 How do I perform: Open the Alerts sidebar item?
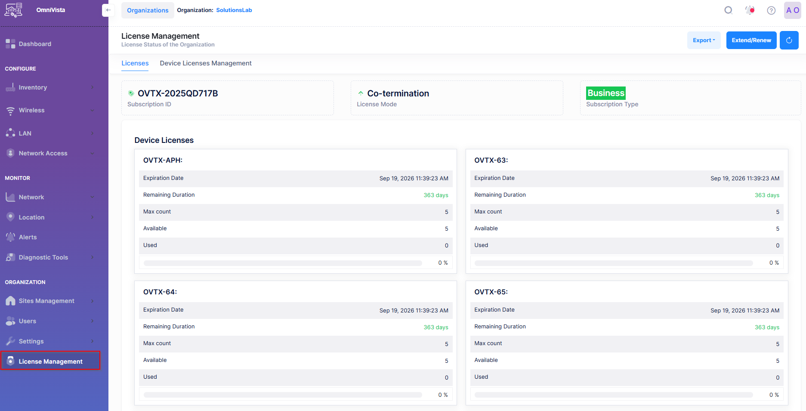(28, 237)
